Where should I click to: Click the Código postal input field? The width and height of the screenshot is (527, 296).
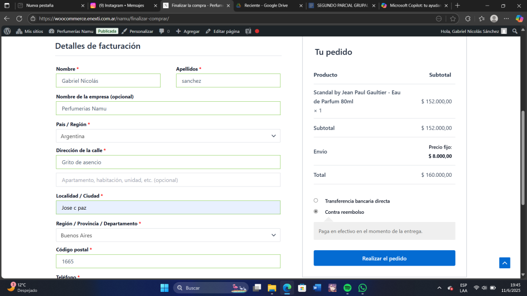pos(168,261)
